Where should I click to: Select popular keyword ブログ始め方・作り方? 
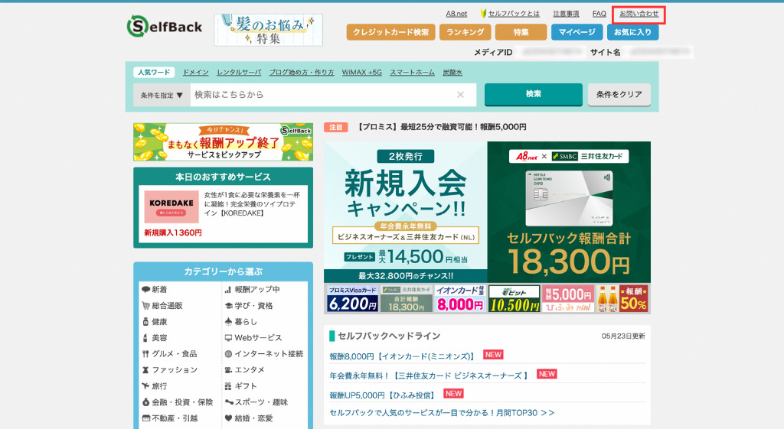302,73
